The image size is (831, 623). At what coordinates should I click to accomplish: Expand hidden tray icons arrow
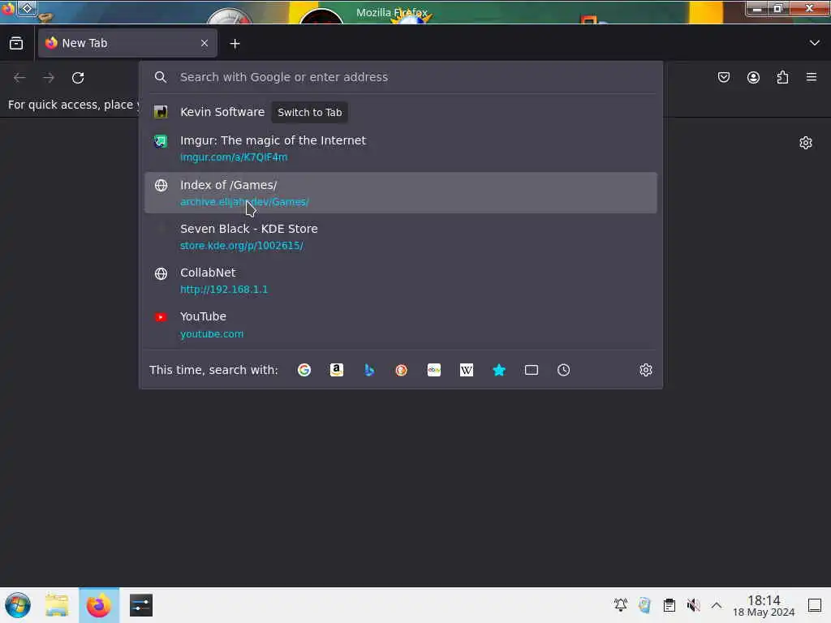716,605
